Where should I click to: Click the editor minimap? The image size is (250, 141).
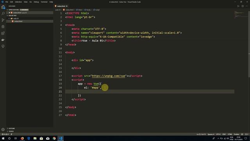tap(241, 15)
